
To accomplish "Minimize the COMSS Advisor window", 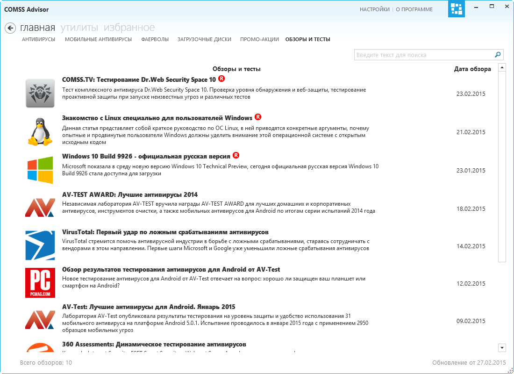I will (x=476, y=7).
